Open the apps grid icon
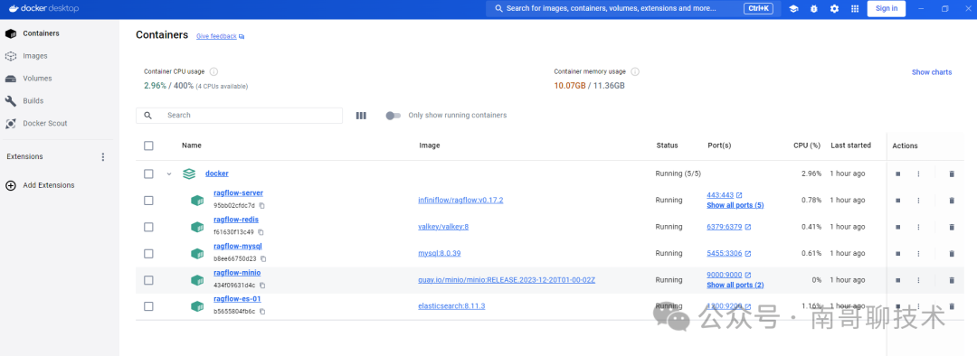This screenshot has width=977, height=356. (x=855, y=9)
